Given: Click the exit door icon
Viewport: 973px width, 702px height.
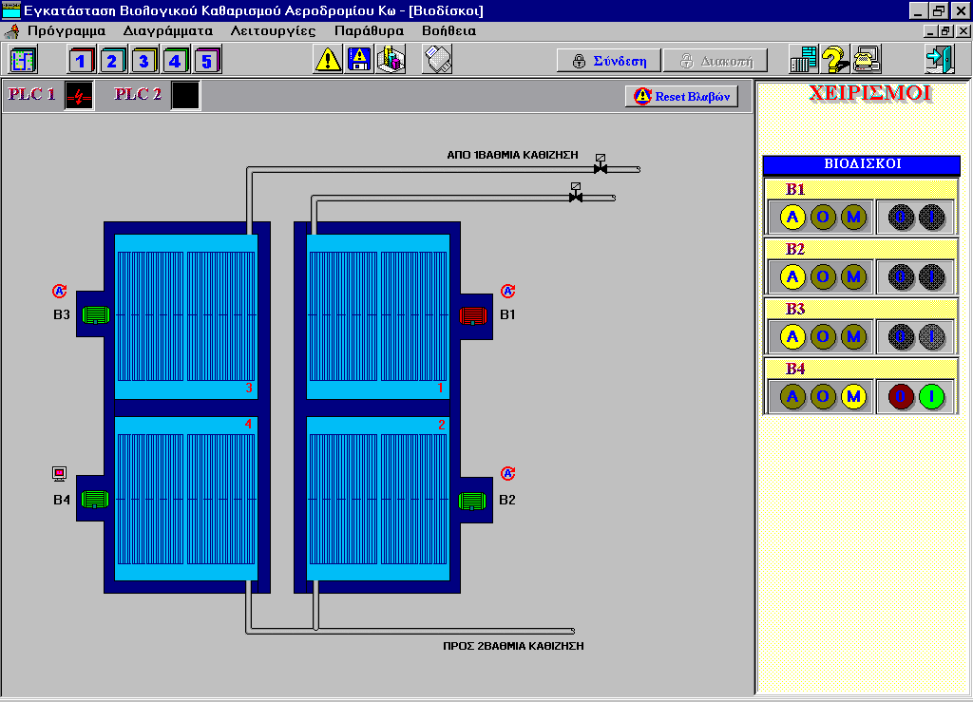Looking at the screenshot, I should pyautogui.click(x=939, y=61).
